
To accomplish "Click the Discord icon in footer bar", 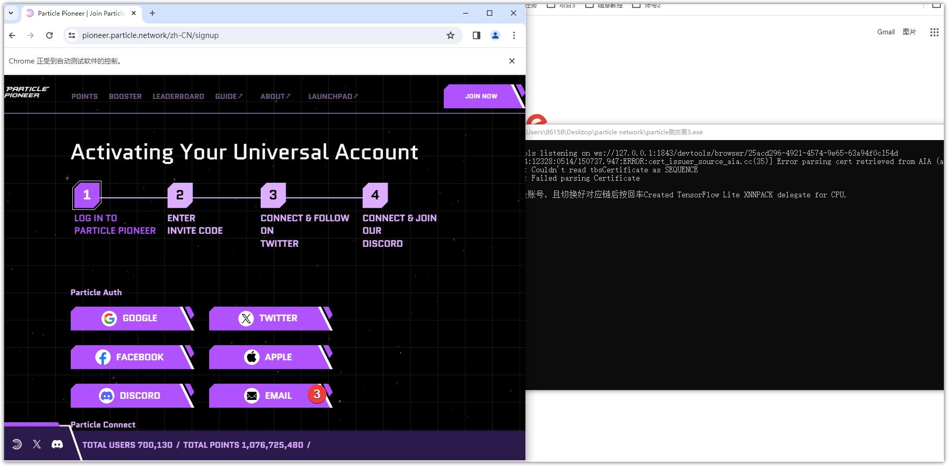I will [x=57, y=444].
